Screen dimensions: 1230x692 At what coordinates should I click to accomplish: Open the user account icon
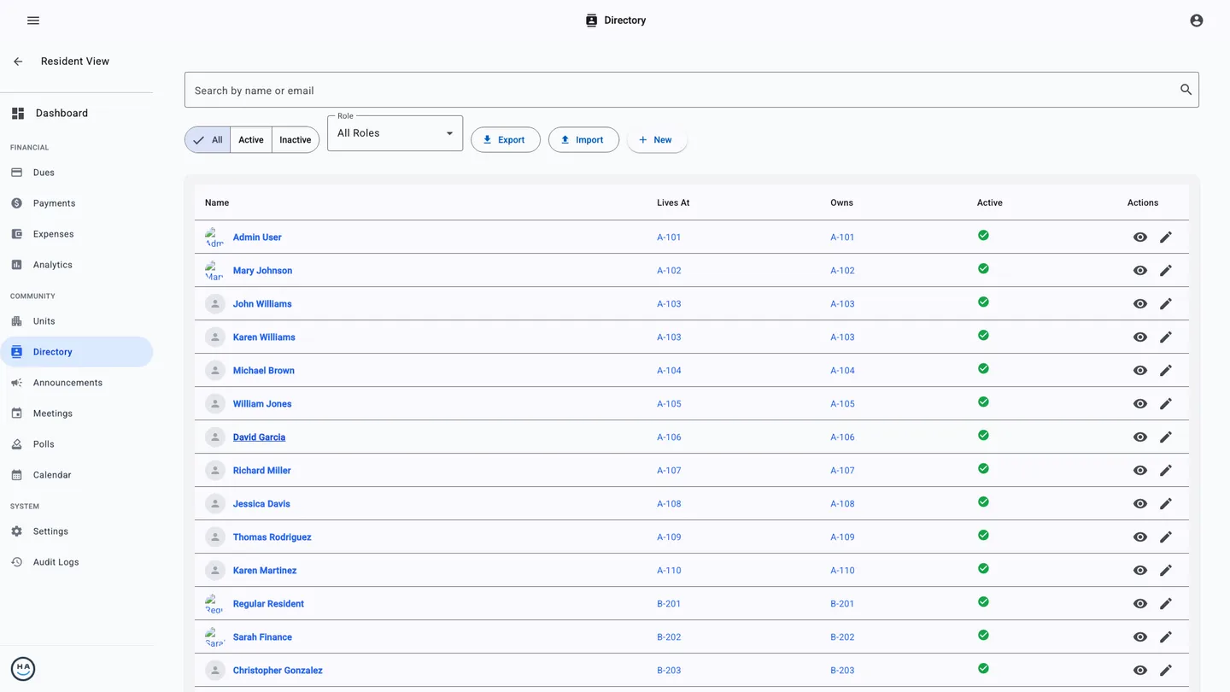click(x=1197, y=21)
